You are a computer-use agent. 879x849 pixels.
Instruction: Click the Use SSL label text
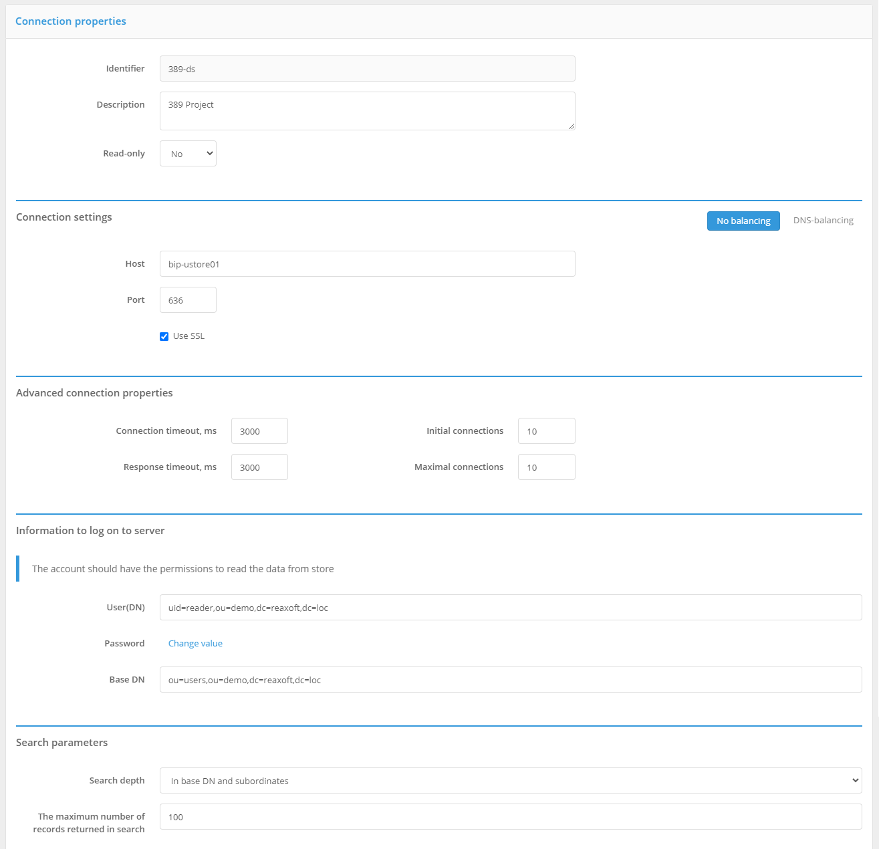pos(189,336)
